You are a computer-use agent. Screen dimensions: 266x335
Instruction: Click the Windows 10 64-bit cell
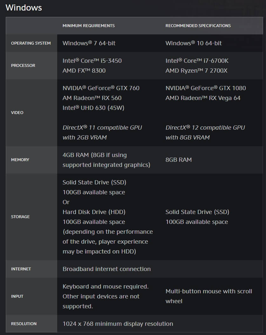click(x=194, y=43)
